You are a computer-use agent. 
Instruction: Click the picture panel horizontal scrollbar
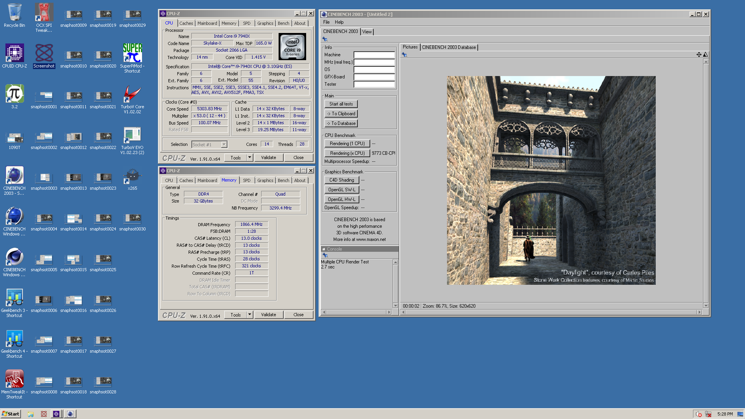coord(551,312)
